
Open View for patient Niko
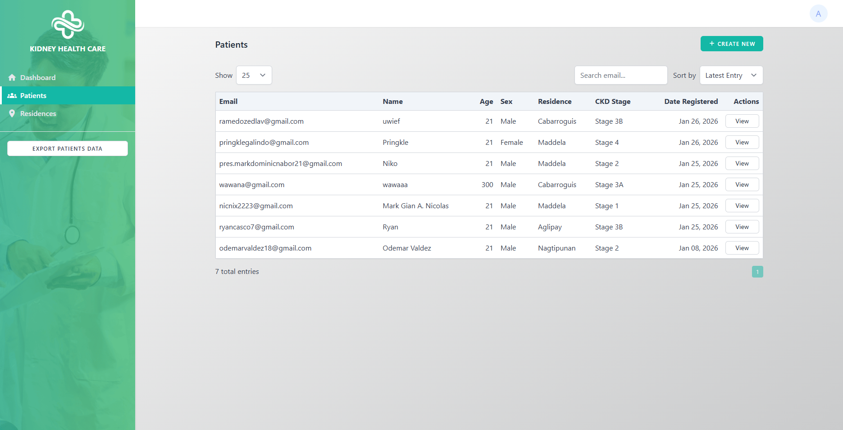[742, 163]
